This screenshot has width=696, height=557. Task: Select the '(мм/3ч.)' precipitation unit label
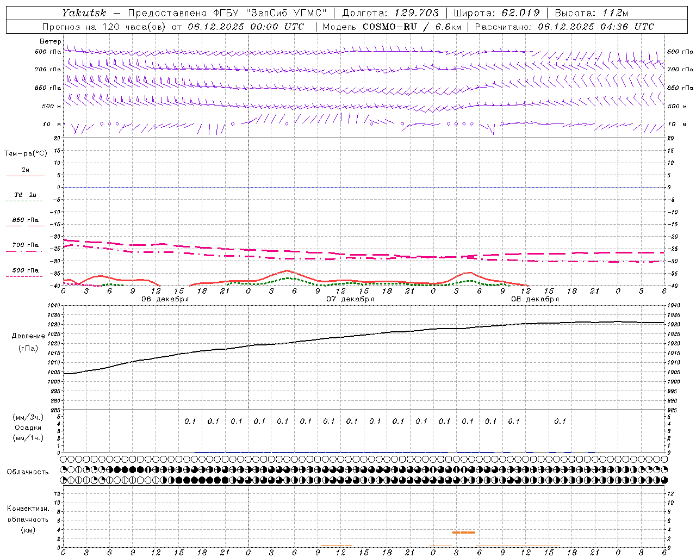[28, 417]
